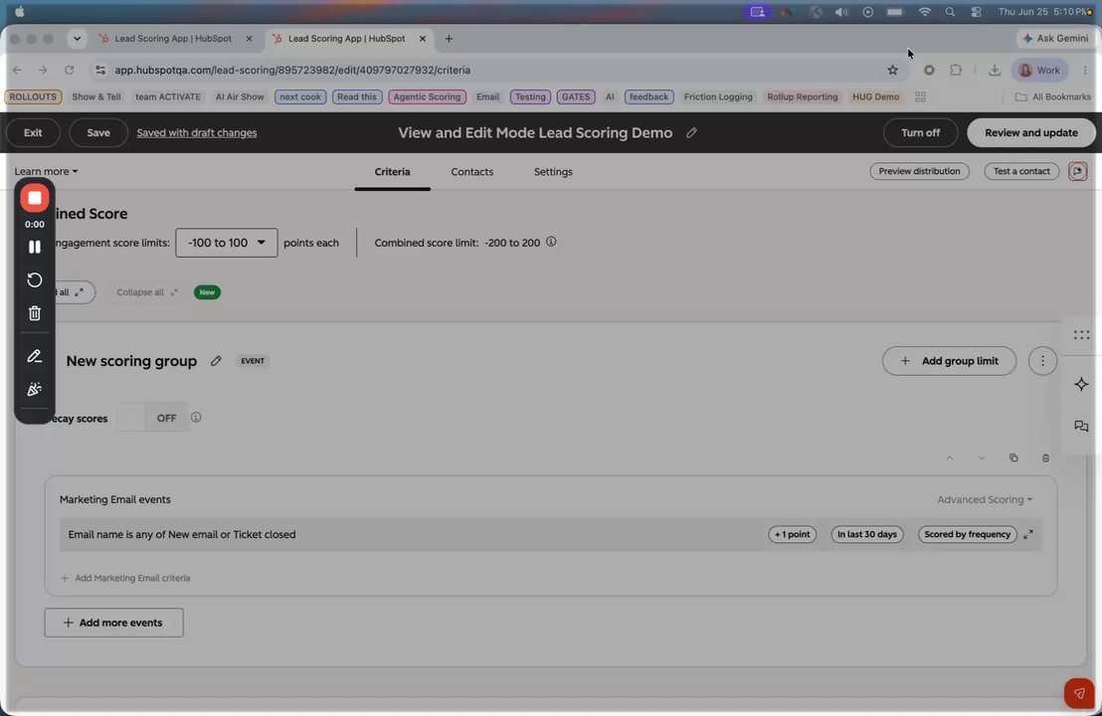Screen dimensions: 1102x716
Task: Open the macOS Wi-Fi menu
Action: click(x=925, y=12)
